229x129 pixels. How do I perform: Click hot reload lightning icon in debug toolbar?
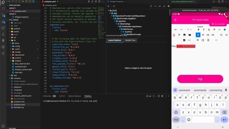click(x=23, y=1)
